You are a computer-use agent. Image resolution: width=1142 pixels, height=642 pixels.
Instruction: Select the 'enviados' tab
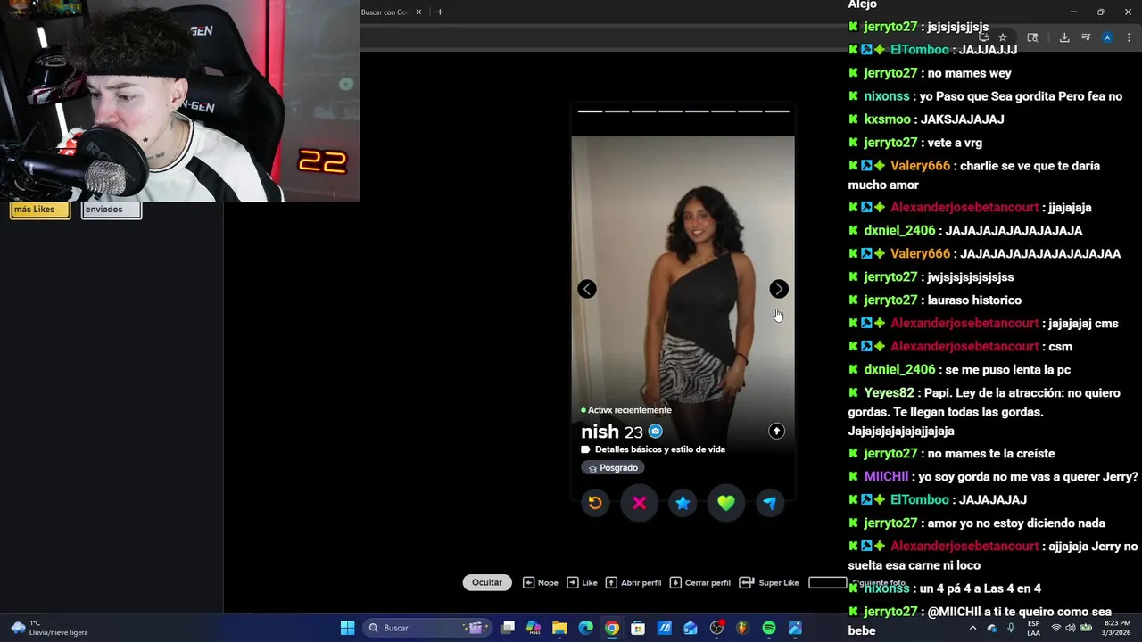tap(111, 210)
